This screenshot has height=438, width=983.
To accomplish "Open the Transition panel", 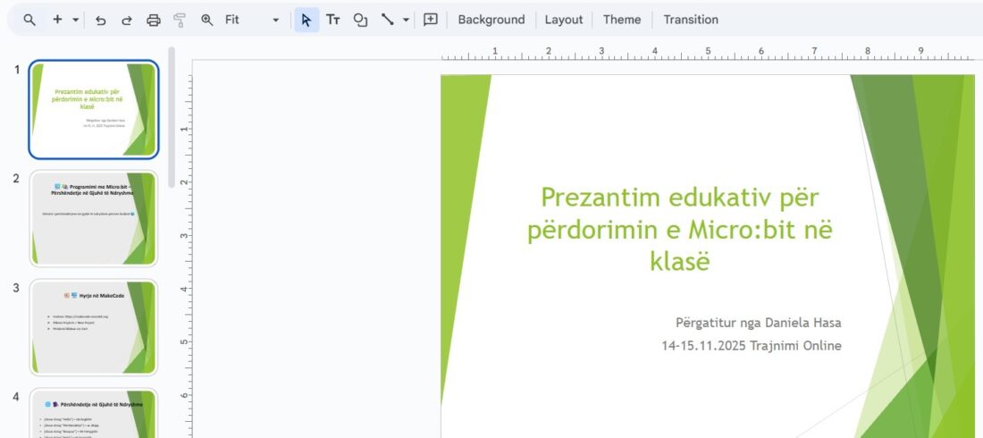I will pos(690,20).
